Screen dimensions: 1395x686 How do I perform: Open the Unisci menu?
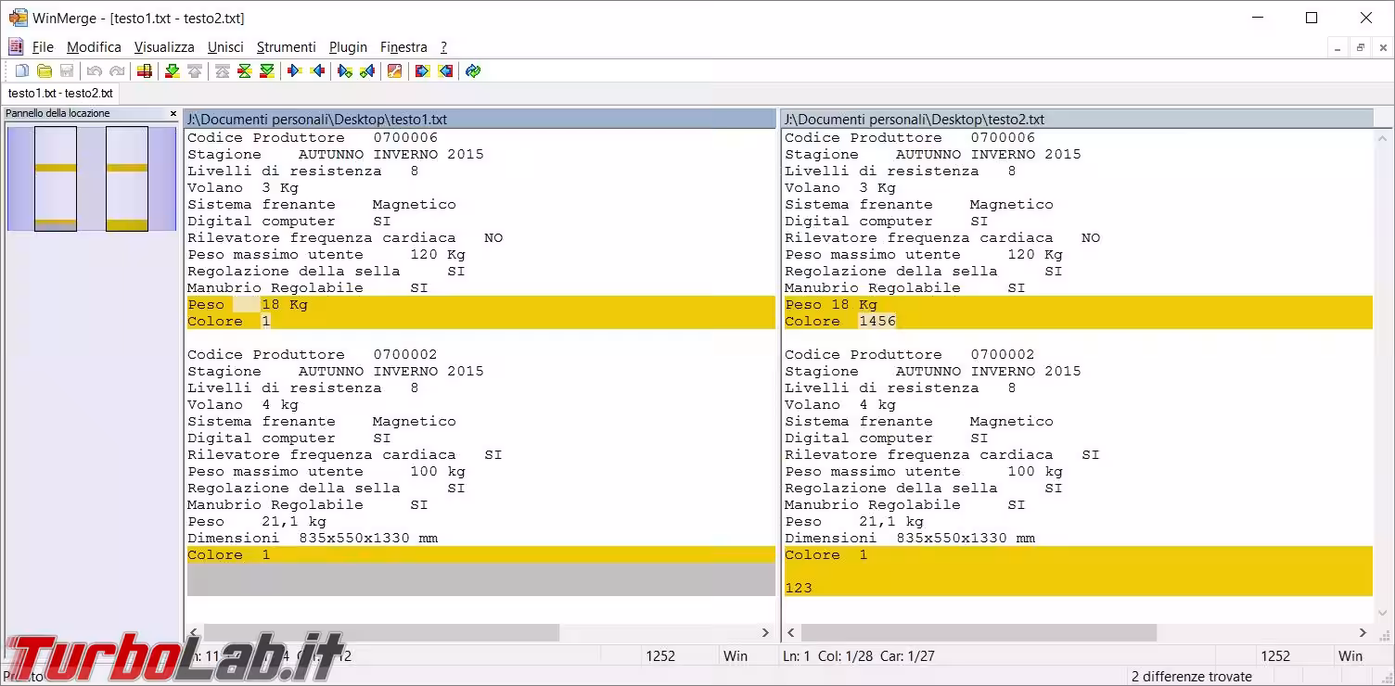(x=225, y=47)
